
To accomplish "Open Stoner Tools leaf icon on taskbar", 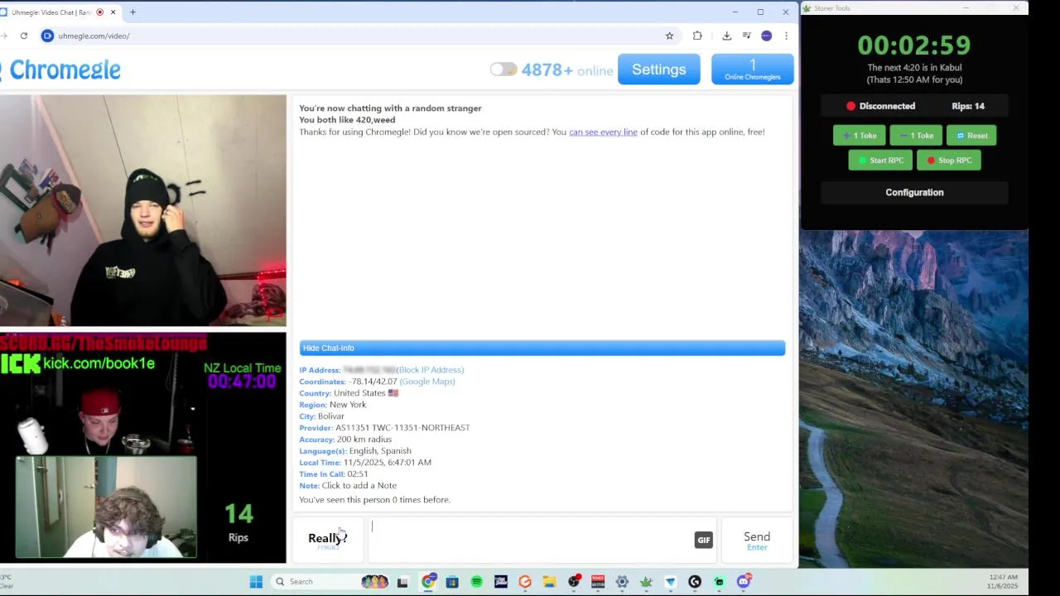I will 646,582.
